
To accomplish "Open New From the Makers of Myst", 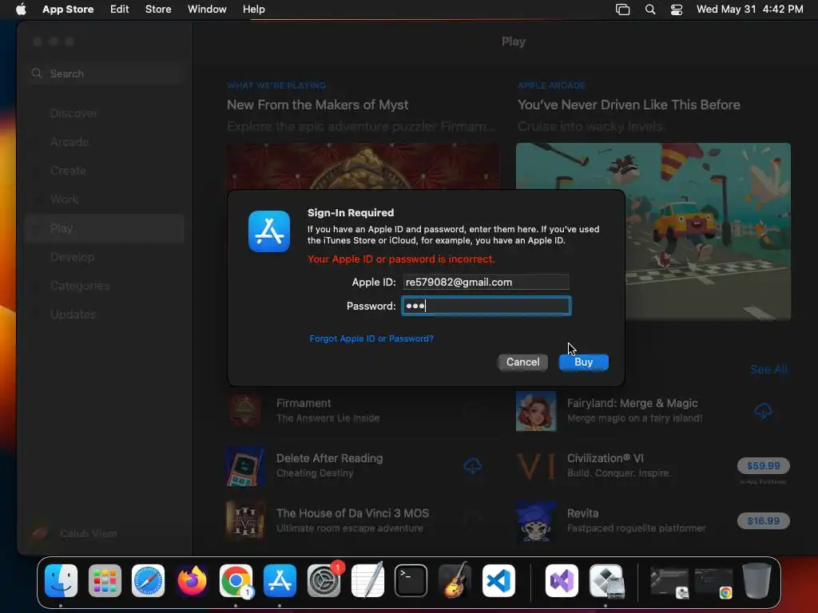I will click(317, 105).
